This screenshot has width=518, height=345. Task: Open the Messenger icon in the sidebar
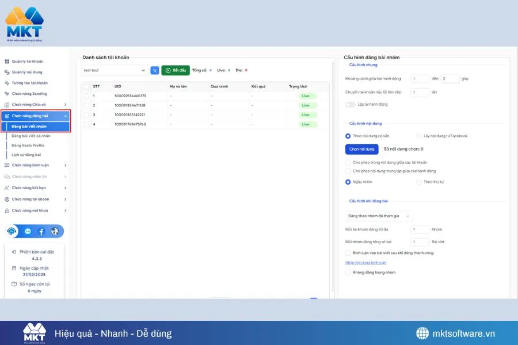(28, 231)
